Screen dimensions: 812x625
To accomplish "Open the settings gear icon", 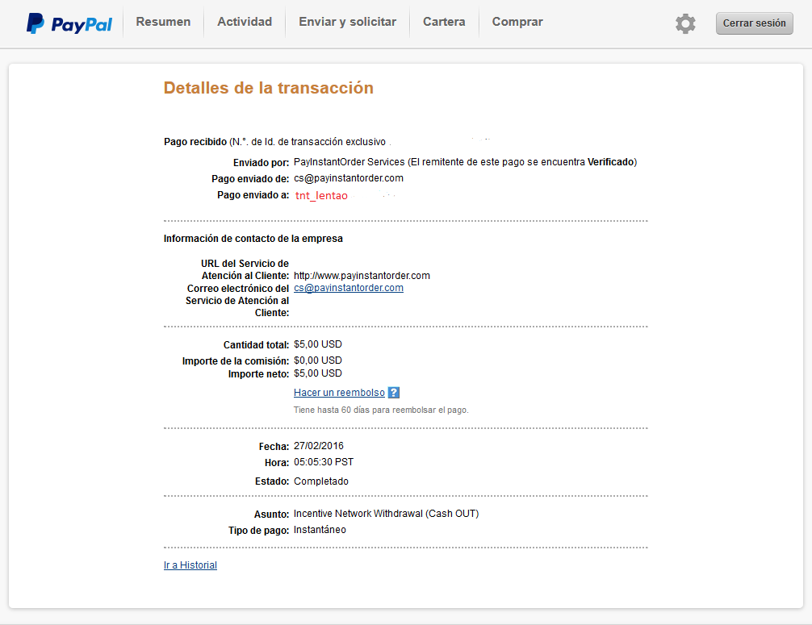I will point(685,23).
